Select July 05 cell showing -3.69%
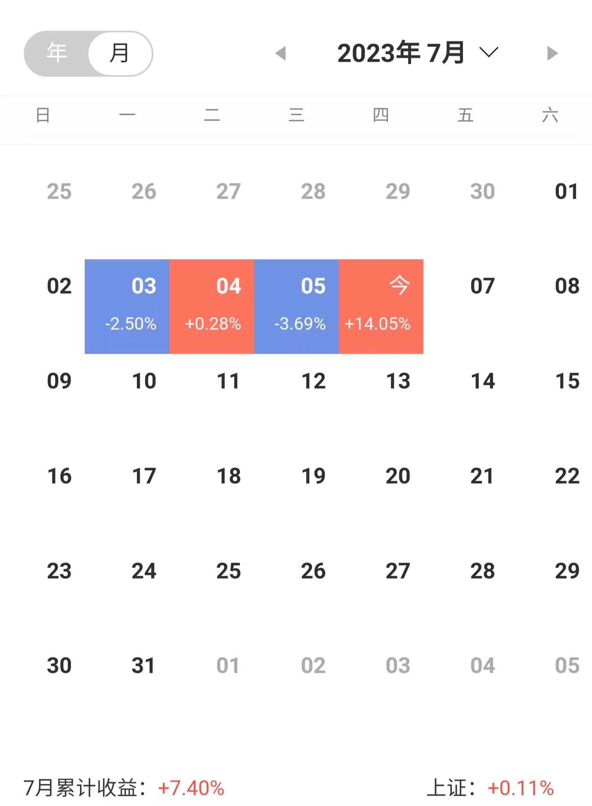Viewport: 592px width, 806px height. [x=296, y=306]
